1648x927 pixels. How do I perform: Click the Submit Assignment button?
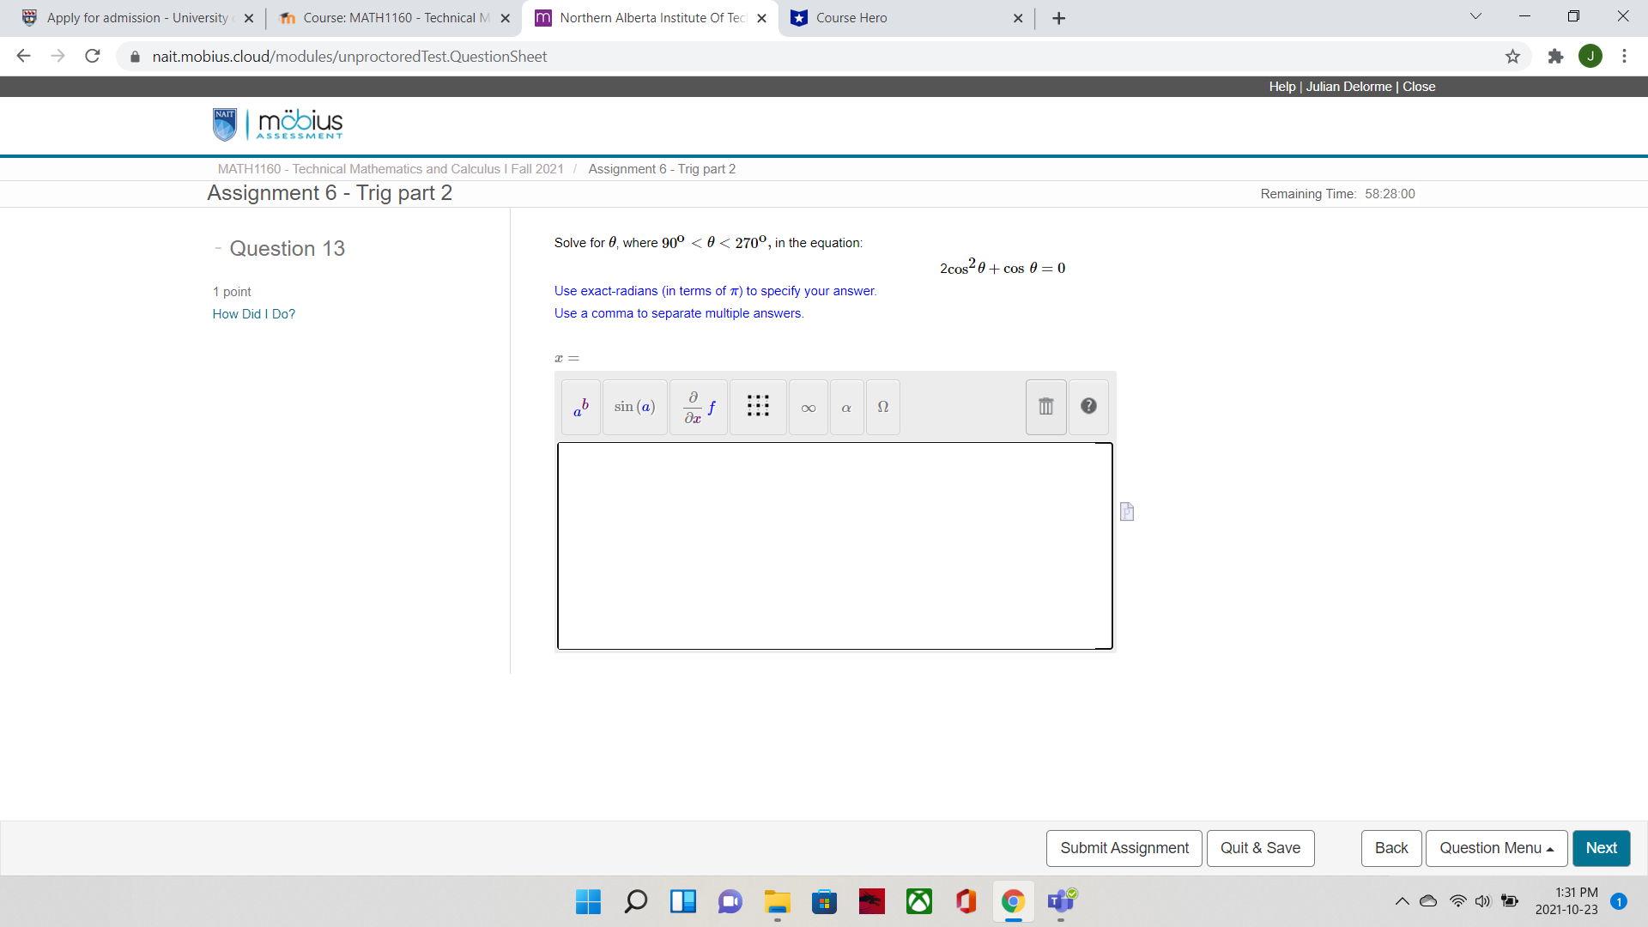click(x=1124, y=848)
